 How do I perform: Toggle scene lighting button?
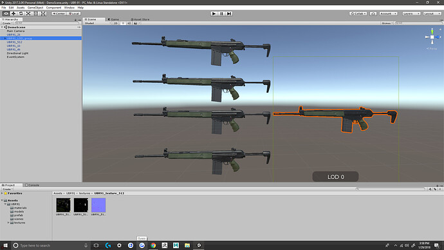pos(123,23)
